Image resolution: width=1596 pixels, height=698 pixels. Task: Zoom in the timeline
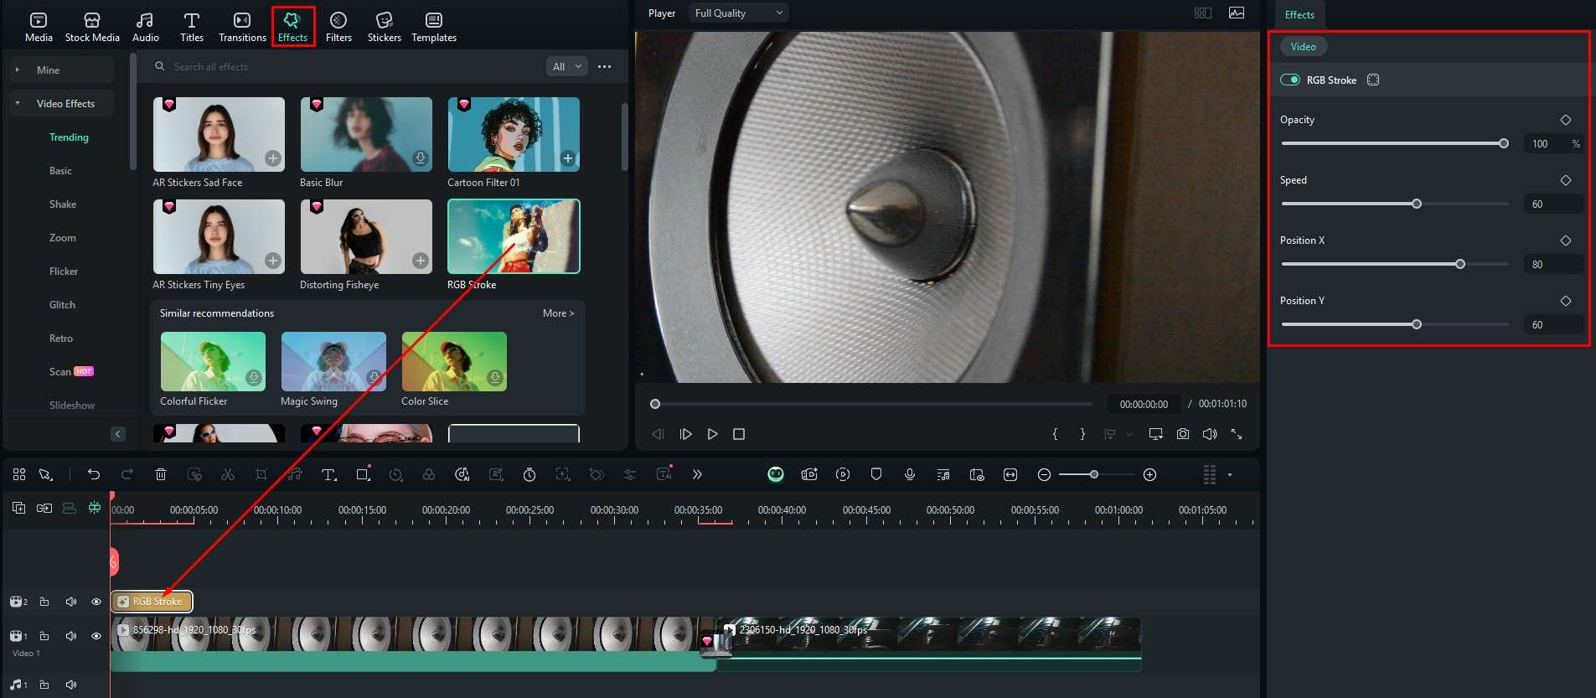(x=1150, y=475)
